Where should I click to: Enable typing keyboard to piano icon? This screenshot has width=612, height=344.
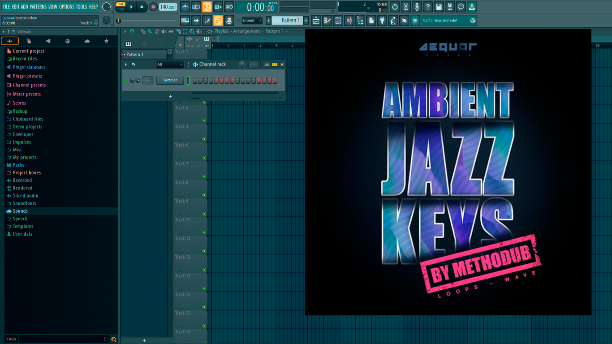click(185, 20)
